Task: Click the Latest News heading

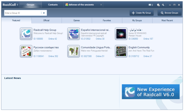Action: (13, 78)
